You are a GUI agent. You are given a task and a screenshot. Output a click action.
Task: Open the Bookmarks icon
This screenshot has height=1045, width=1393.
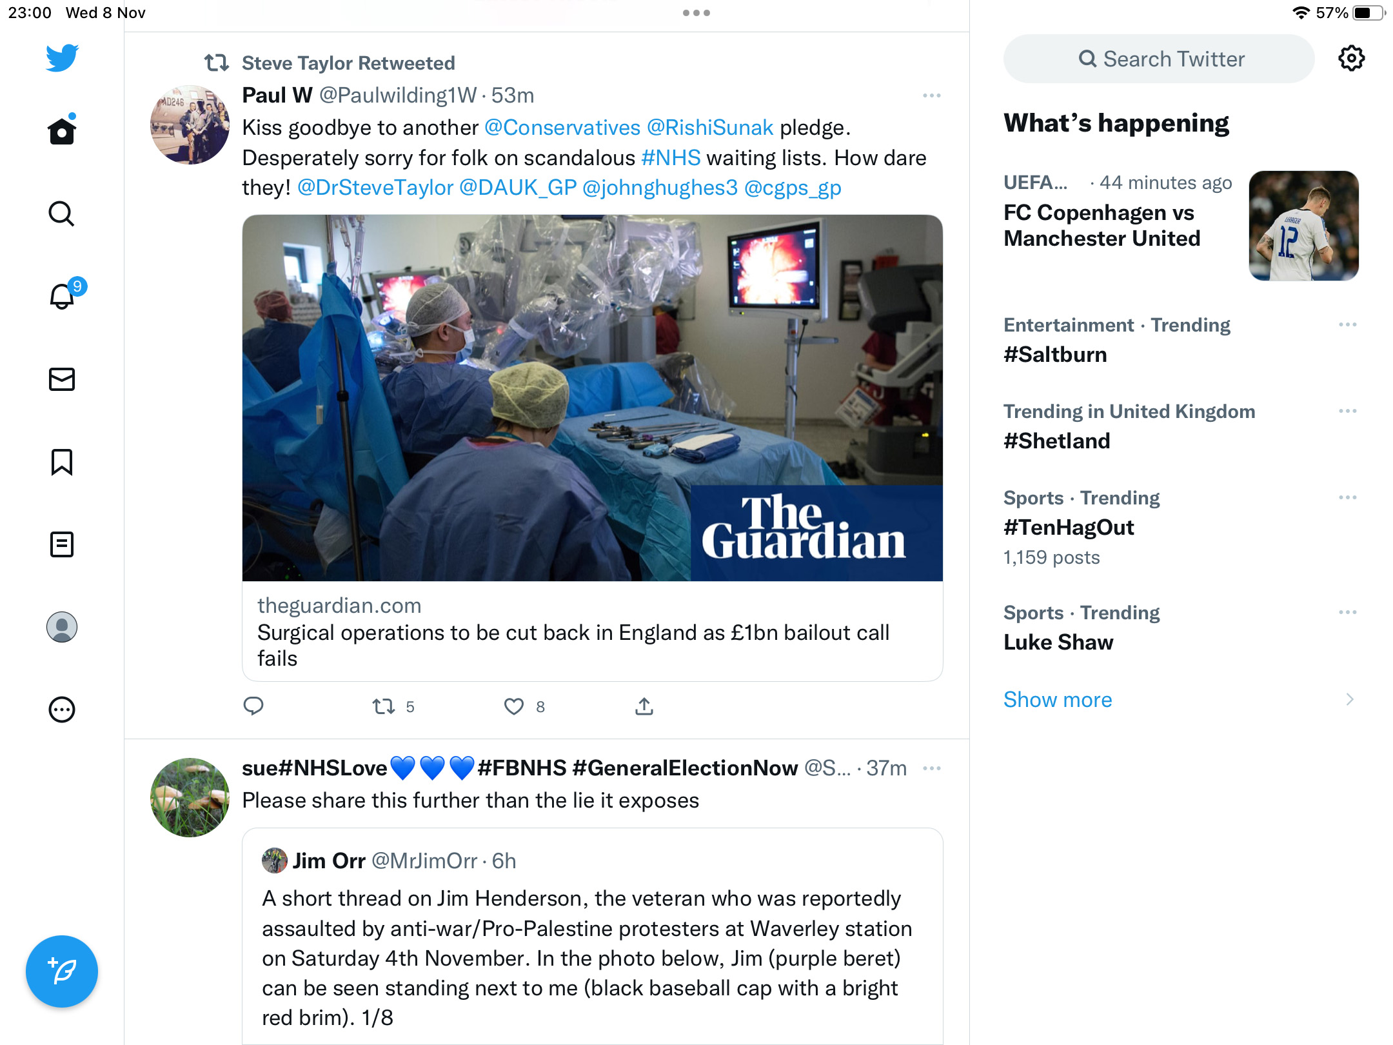click(x=62, y=462)
